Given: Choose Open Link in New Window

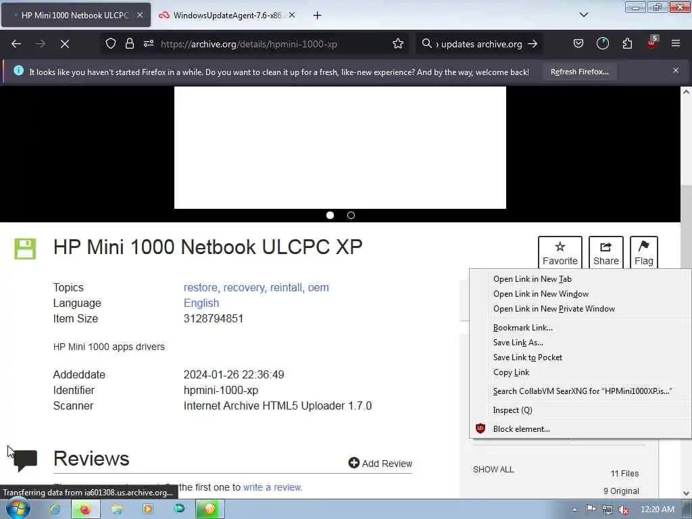Looking at the screenshot, I should pyautogui.click(x=580, y=294).
